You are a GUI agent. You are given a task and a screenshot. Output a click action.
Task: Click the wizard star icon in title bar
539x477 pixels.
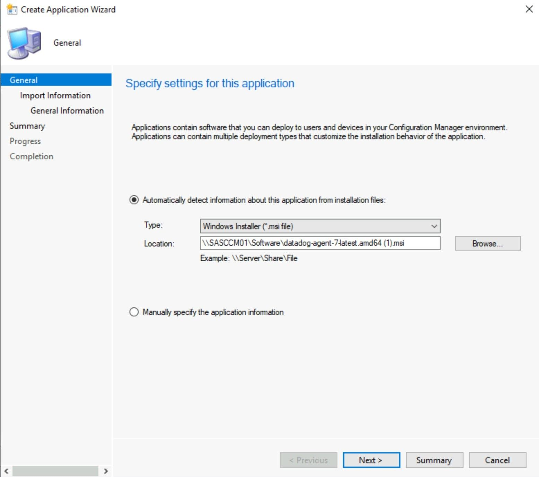click(x=12, y=9)
